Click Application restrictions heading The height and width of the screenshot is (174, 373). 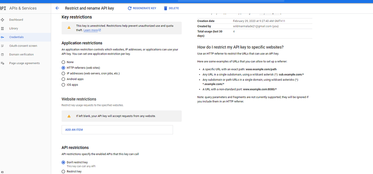click(x=82, y=43)
